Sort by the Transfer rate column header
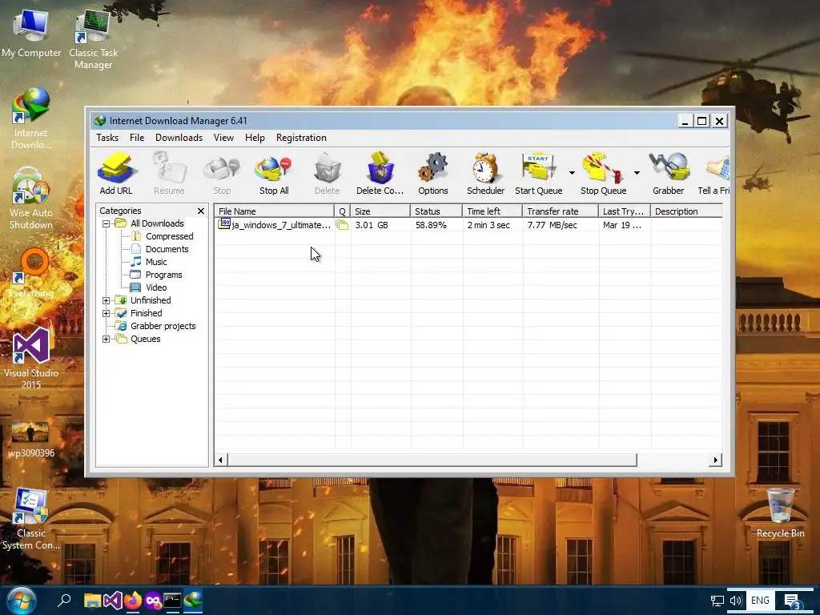The image size is (820, 615). 561,211
